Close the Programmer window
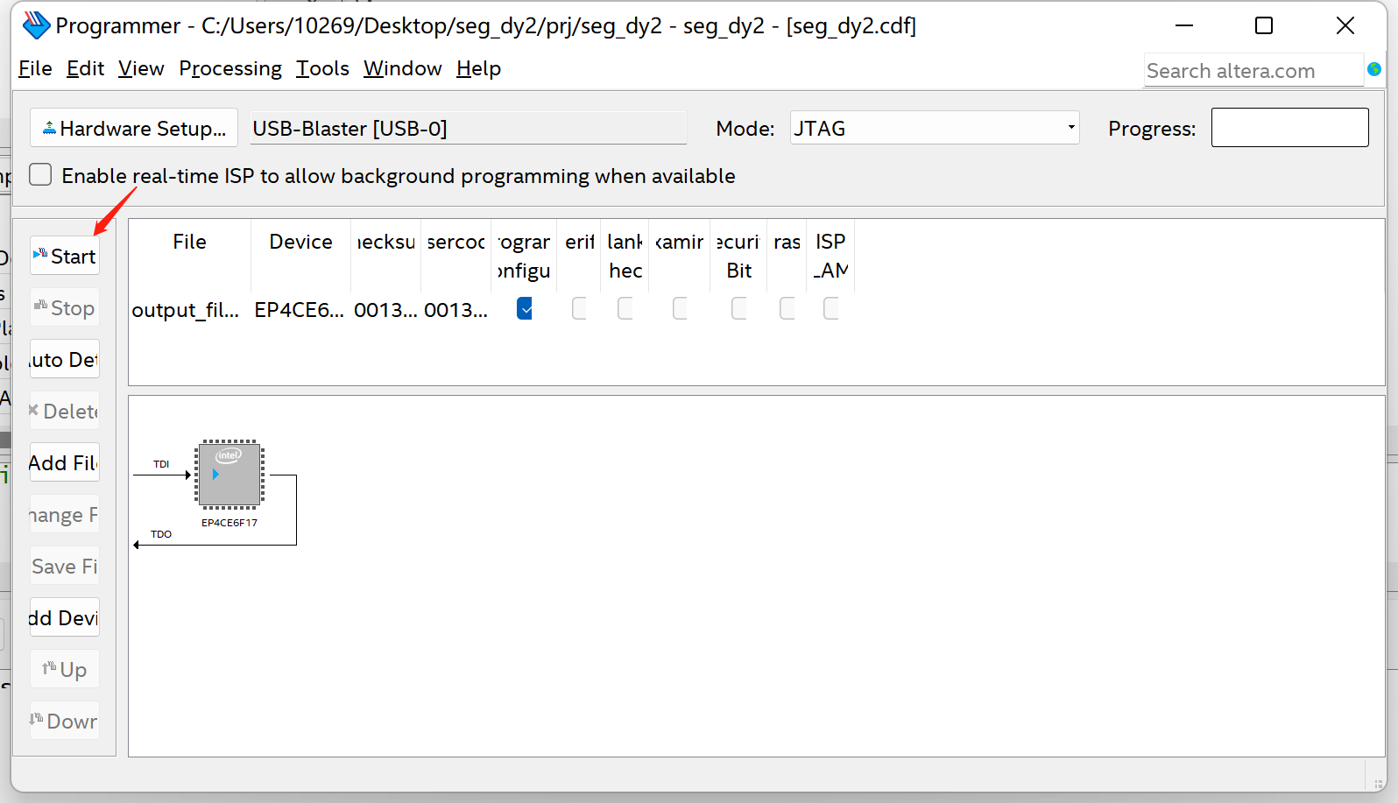This screenshot has height=803, width=1398. coord(1345,25)
